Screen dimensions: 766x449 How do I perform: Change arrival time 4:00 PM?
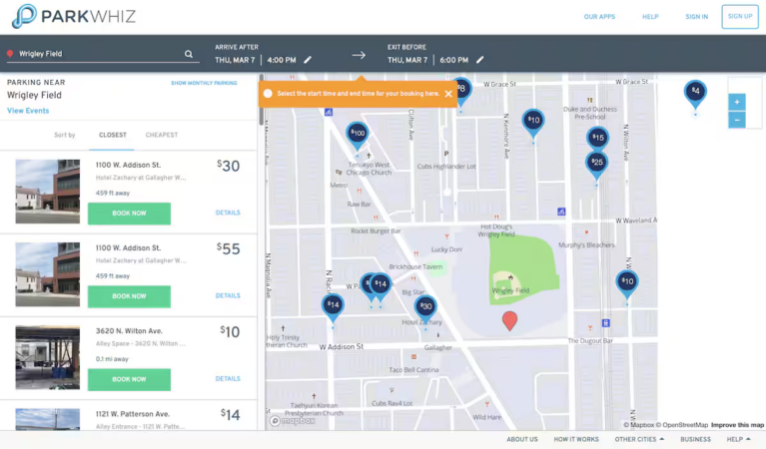point(282,60)
